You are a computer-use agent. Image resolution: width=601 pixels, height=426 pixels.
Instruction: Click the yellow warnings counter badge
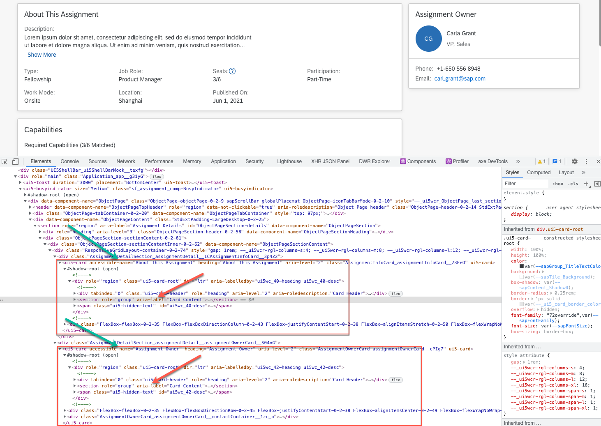click(x=541, y=161)
